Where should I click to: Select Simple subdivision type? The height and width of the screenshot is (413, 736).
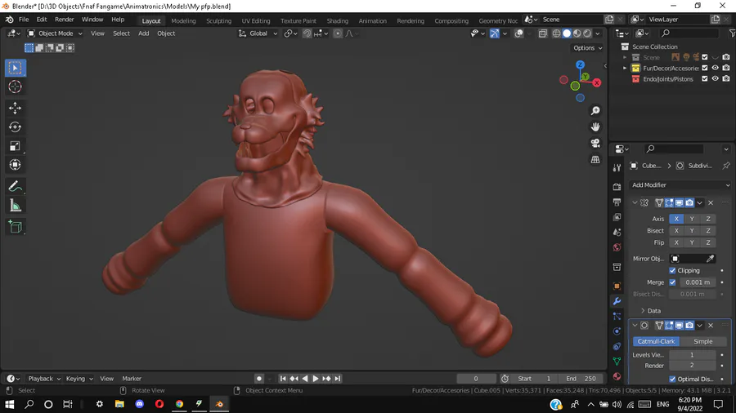tap(702, 341)
